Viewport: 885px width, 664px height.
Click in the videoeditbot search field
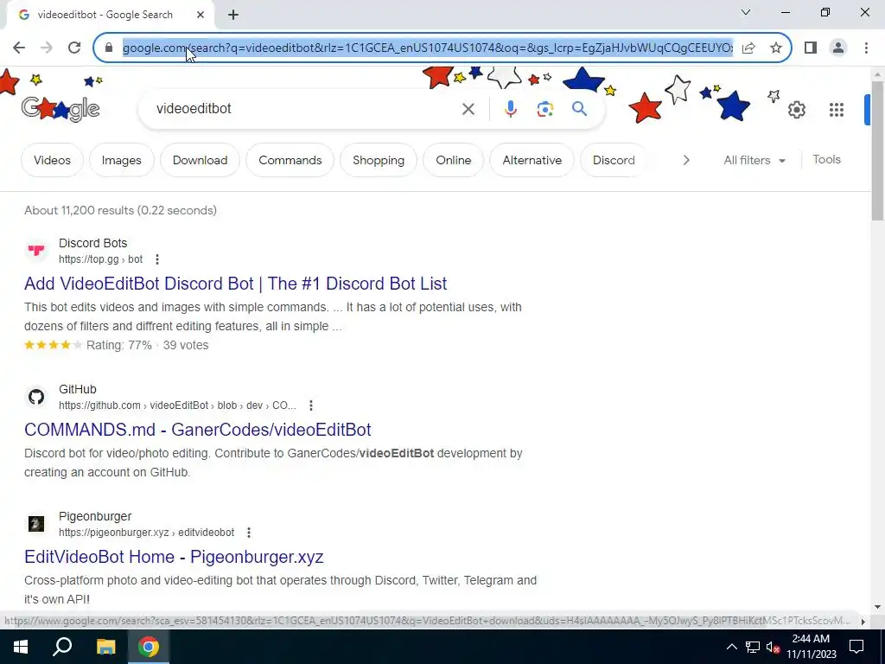click(x=305, y=108)
